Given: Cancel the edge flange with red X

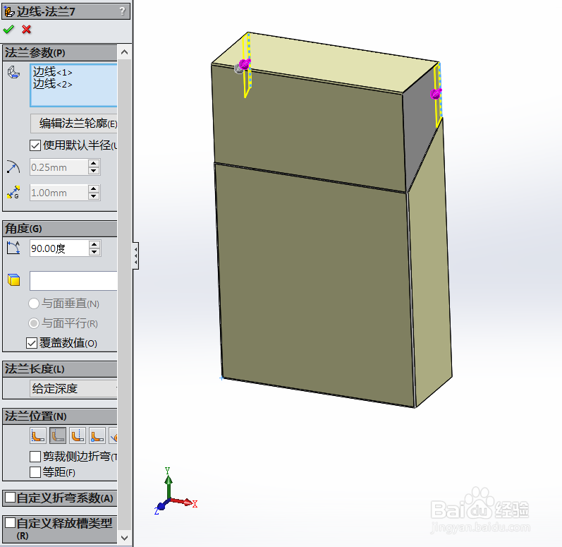Looking at the screenshot, I should pyautogui.click(x=26, y=30).
